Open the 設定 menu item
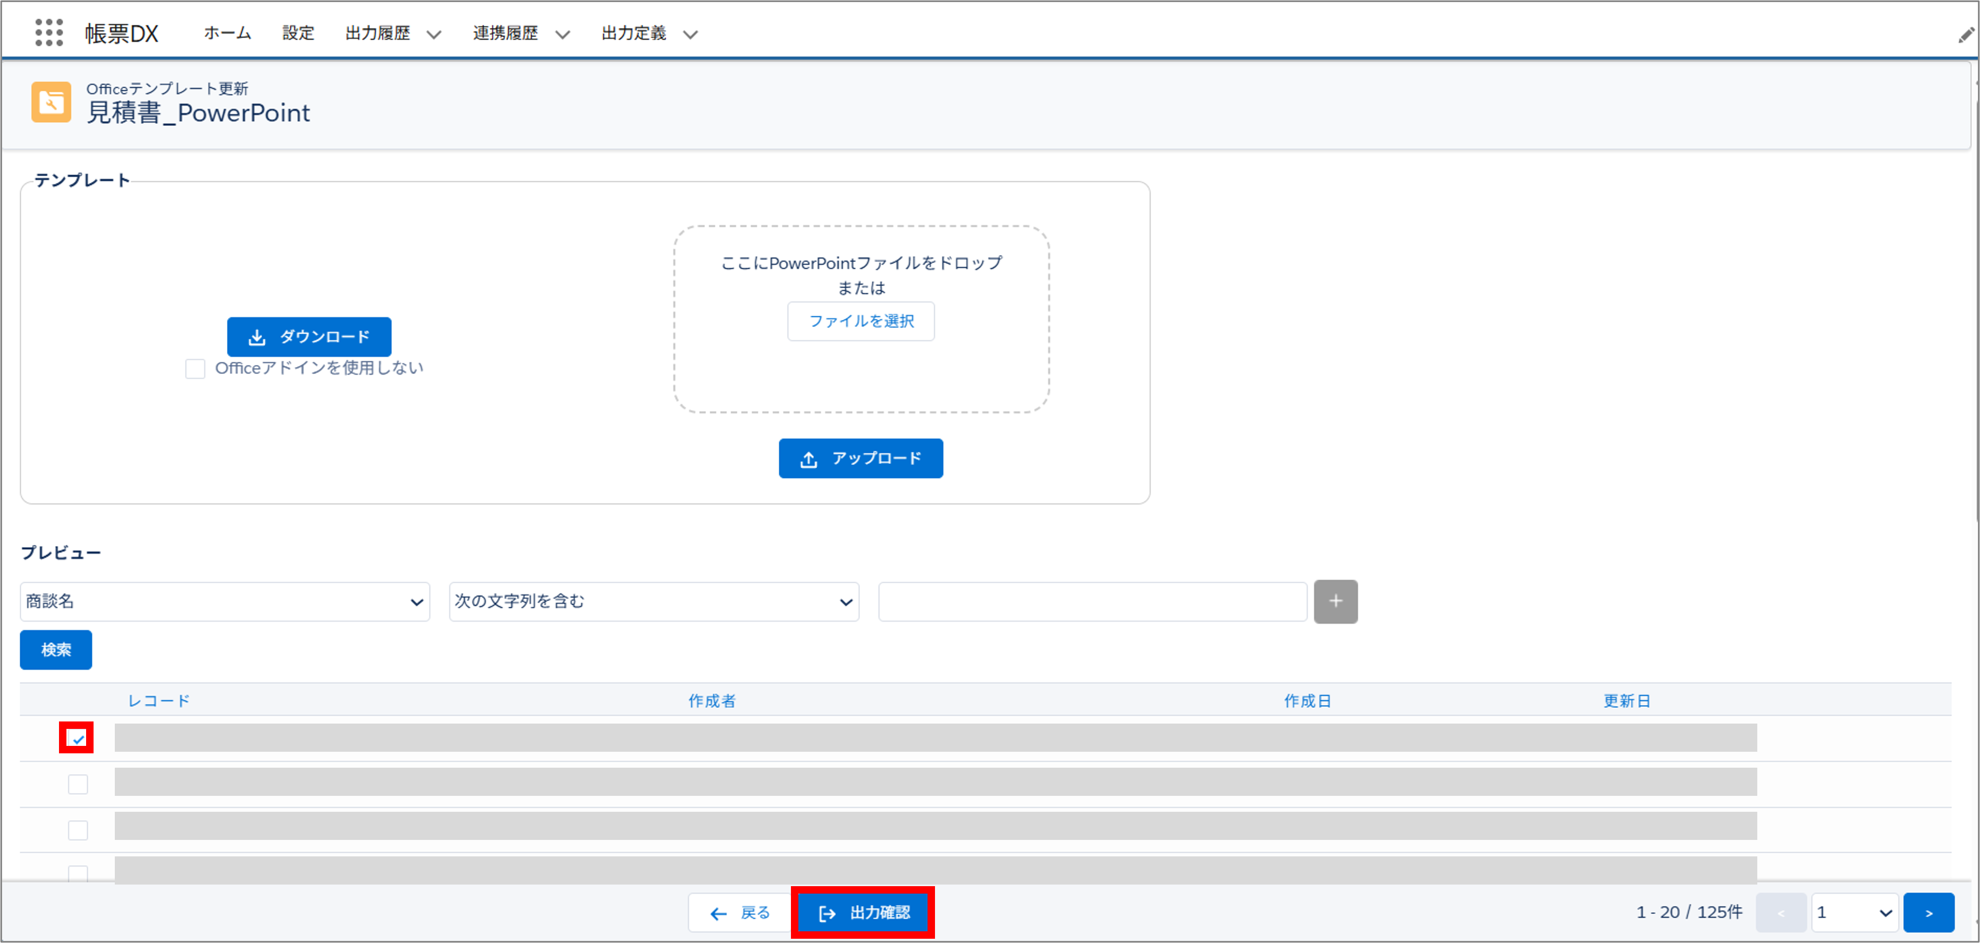1980x943 pixels. click(298, 33)
